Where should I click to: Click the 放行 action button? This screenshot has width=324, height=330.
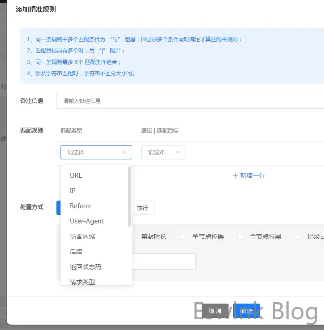coord(143,208)
